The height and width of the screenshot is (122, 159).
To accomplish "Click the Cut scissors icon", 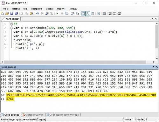I will tap(22, 14).
